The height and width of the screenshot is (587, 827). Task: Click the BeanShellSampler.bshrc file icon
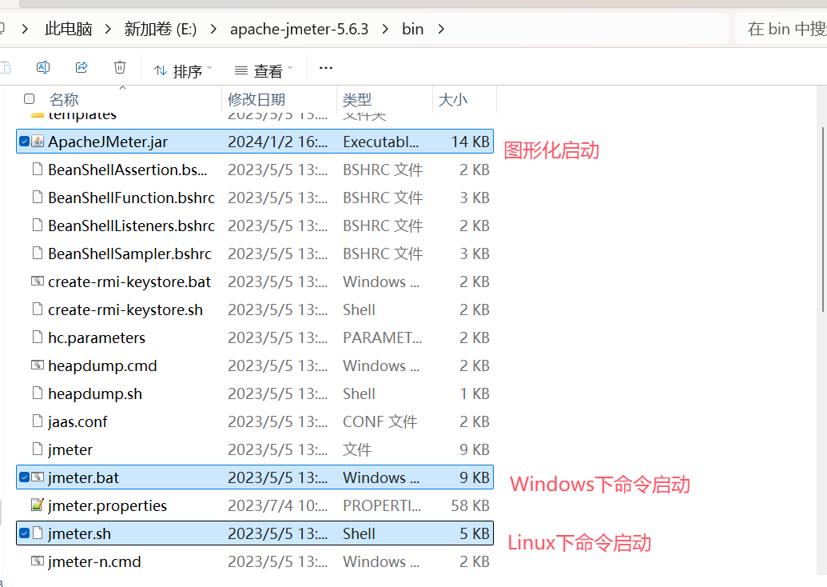point(38,254)
